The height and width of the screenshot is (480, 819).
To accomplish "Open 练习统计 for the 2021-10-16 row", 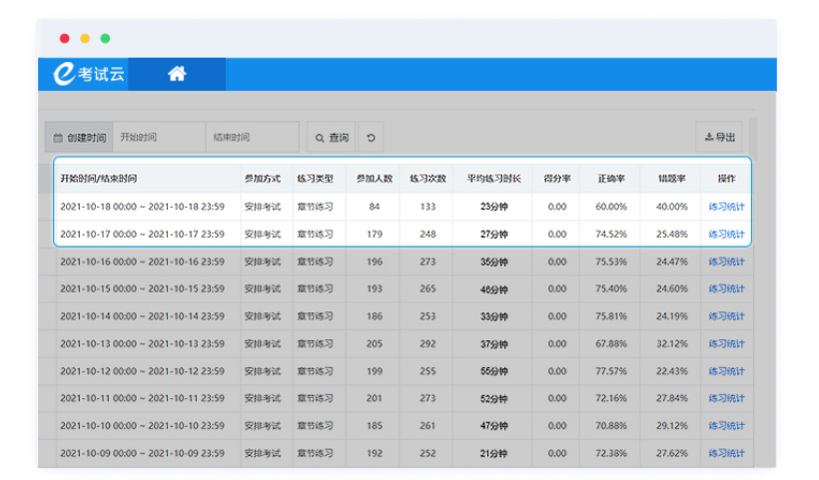I will pos(726,261).
